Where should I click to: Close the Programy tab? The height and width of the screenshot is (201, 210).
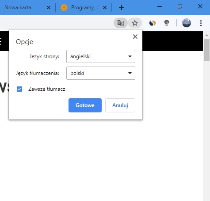105,7
